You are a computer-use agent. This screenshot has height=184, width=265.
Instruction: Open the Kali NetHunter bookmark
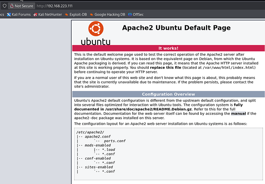point(48,14)
